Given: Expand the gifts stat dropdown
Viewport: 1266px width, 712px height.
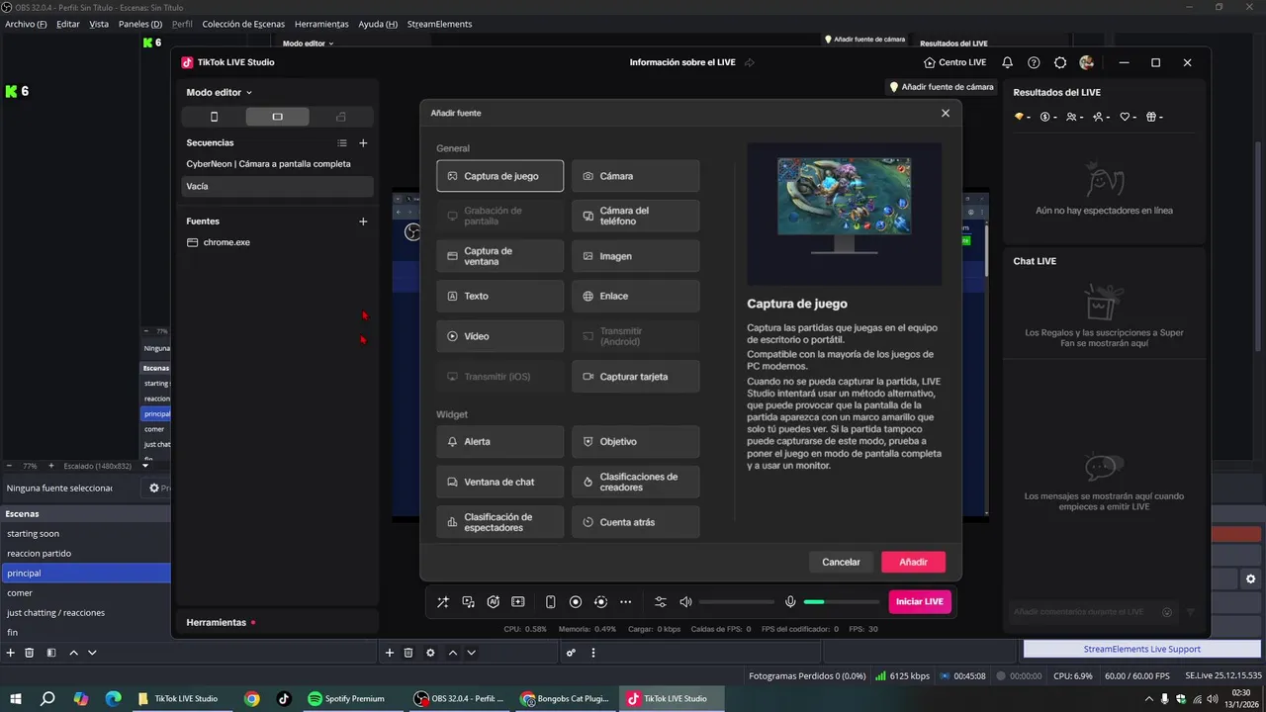Looking at the screenshot, I should [x=1154, y=117].
